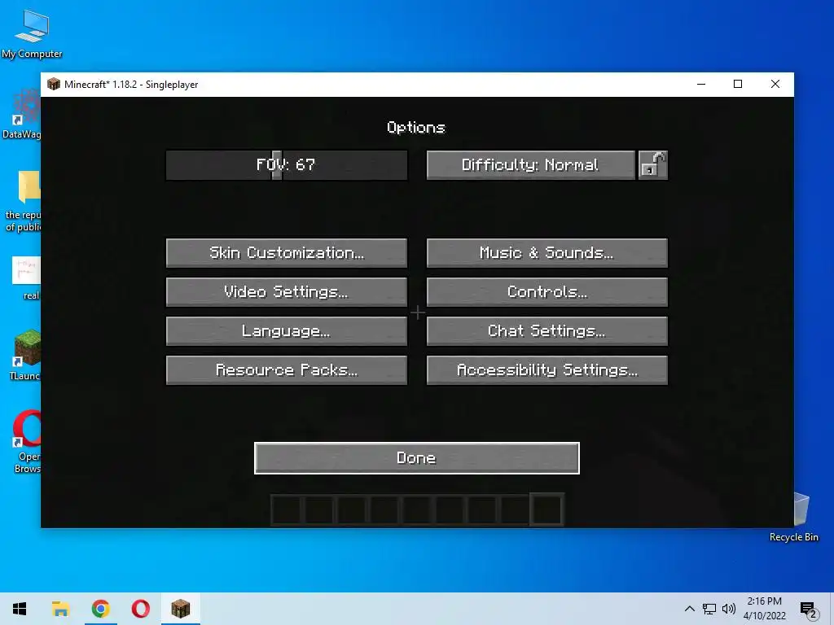Viewport: 834px width, 625px height.
Task: Open Video Settings menu
Action: pos(287,292)
